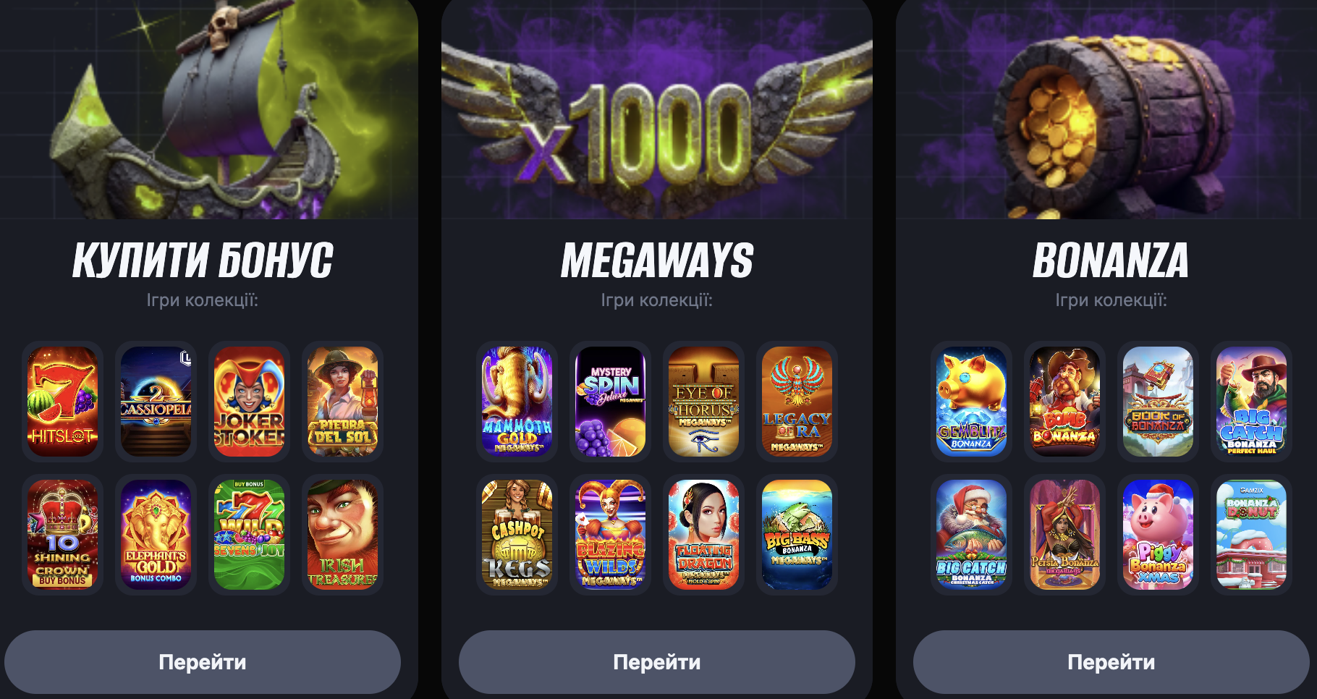The image size is (1317, 699).
Task: Click the x1000 Megaways banner image
Action: pos(657,109)
